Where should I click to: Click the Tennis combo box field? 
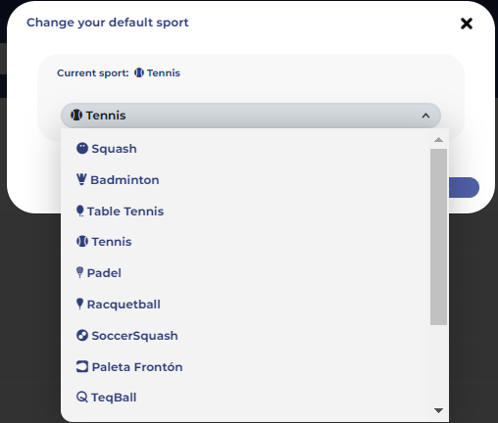(x=251, y=116)
